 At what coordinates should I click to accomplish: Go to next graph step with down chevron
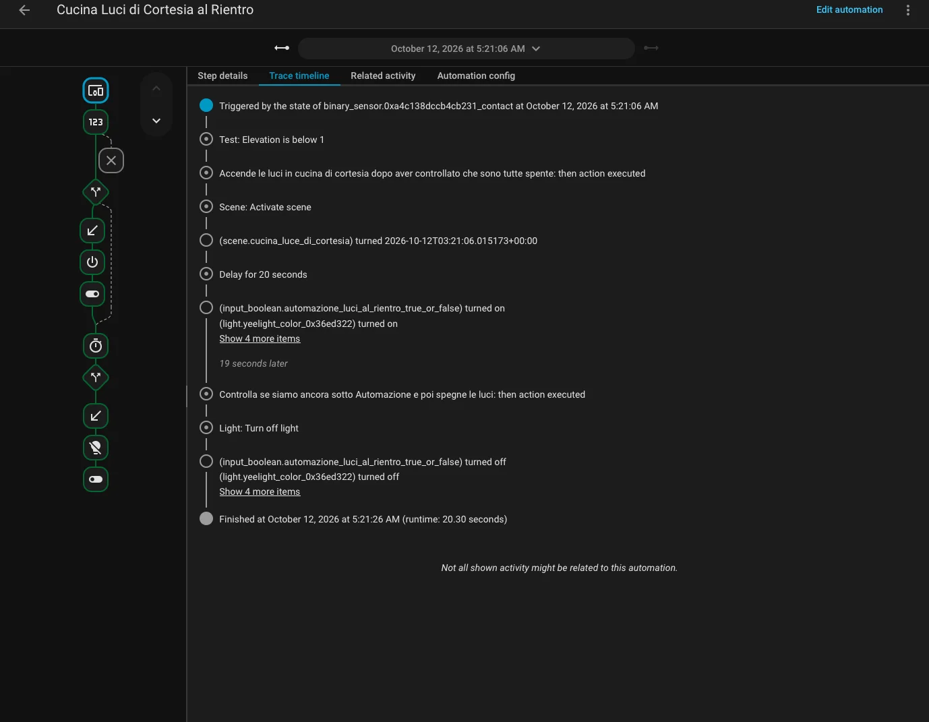[x=156, y=121]
